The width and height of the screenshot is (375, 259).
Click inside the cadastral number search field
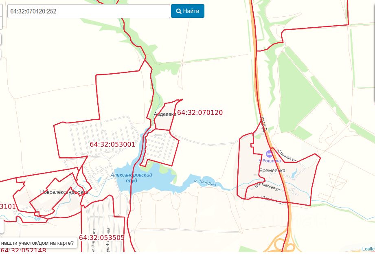pyautogui.click(x=89, y=11)
